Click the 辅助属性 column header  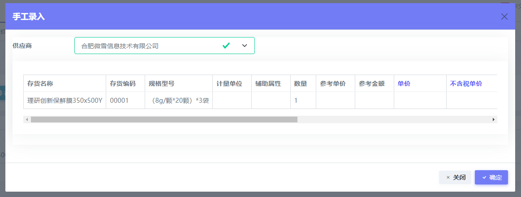tap(271, 84)
